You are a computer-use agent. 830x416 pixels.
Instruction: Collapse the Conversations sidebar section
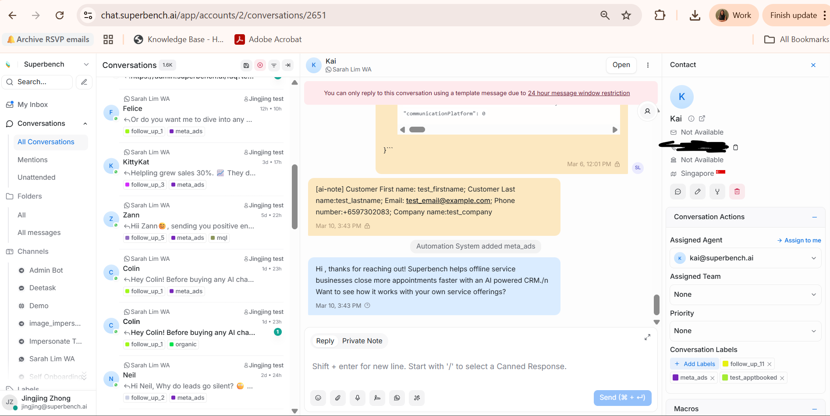85,124
